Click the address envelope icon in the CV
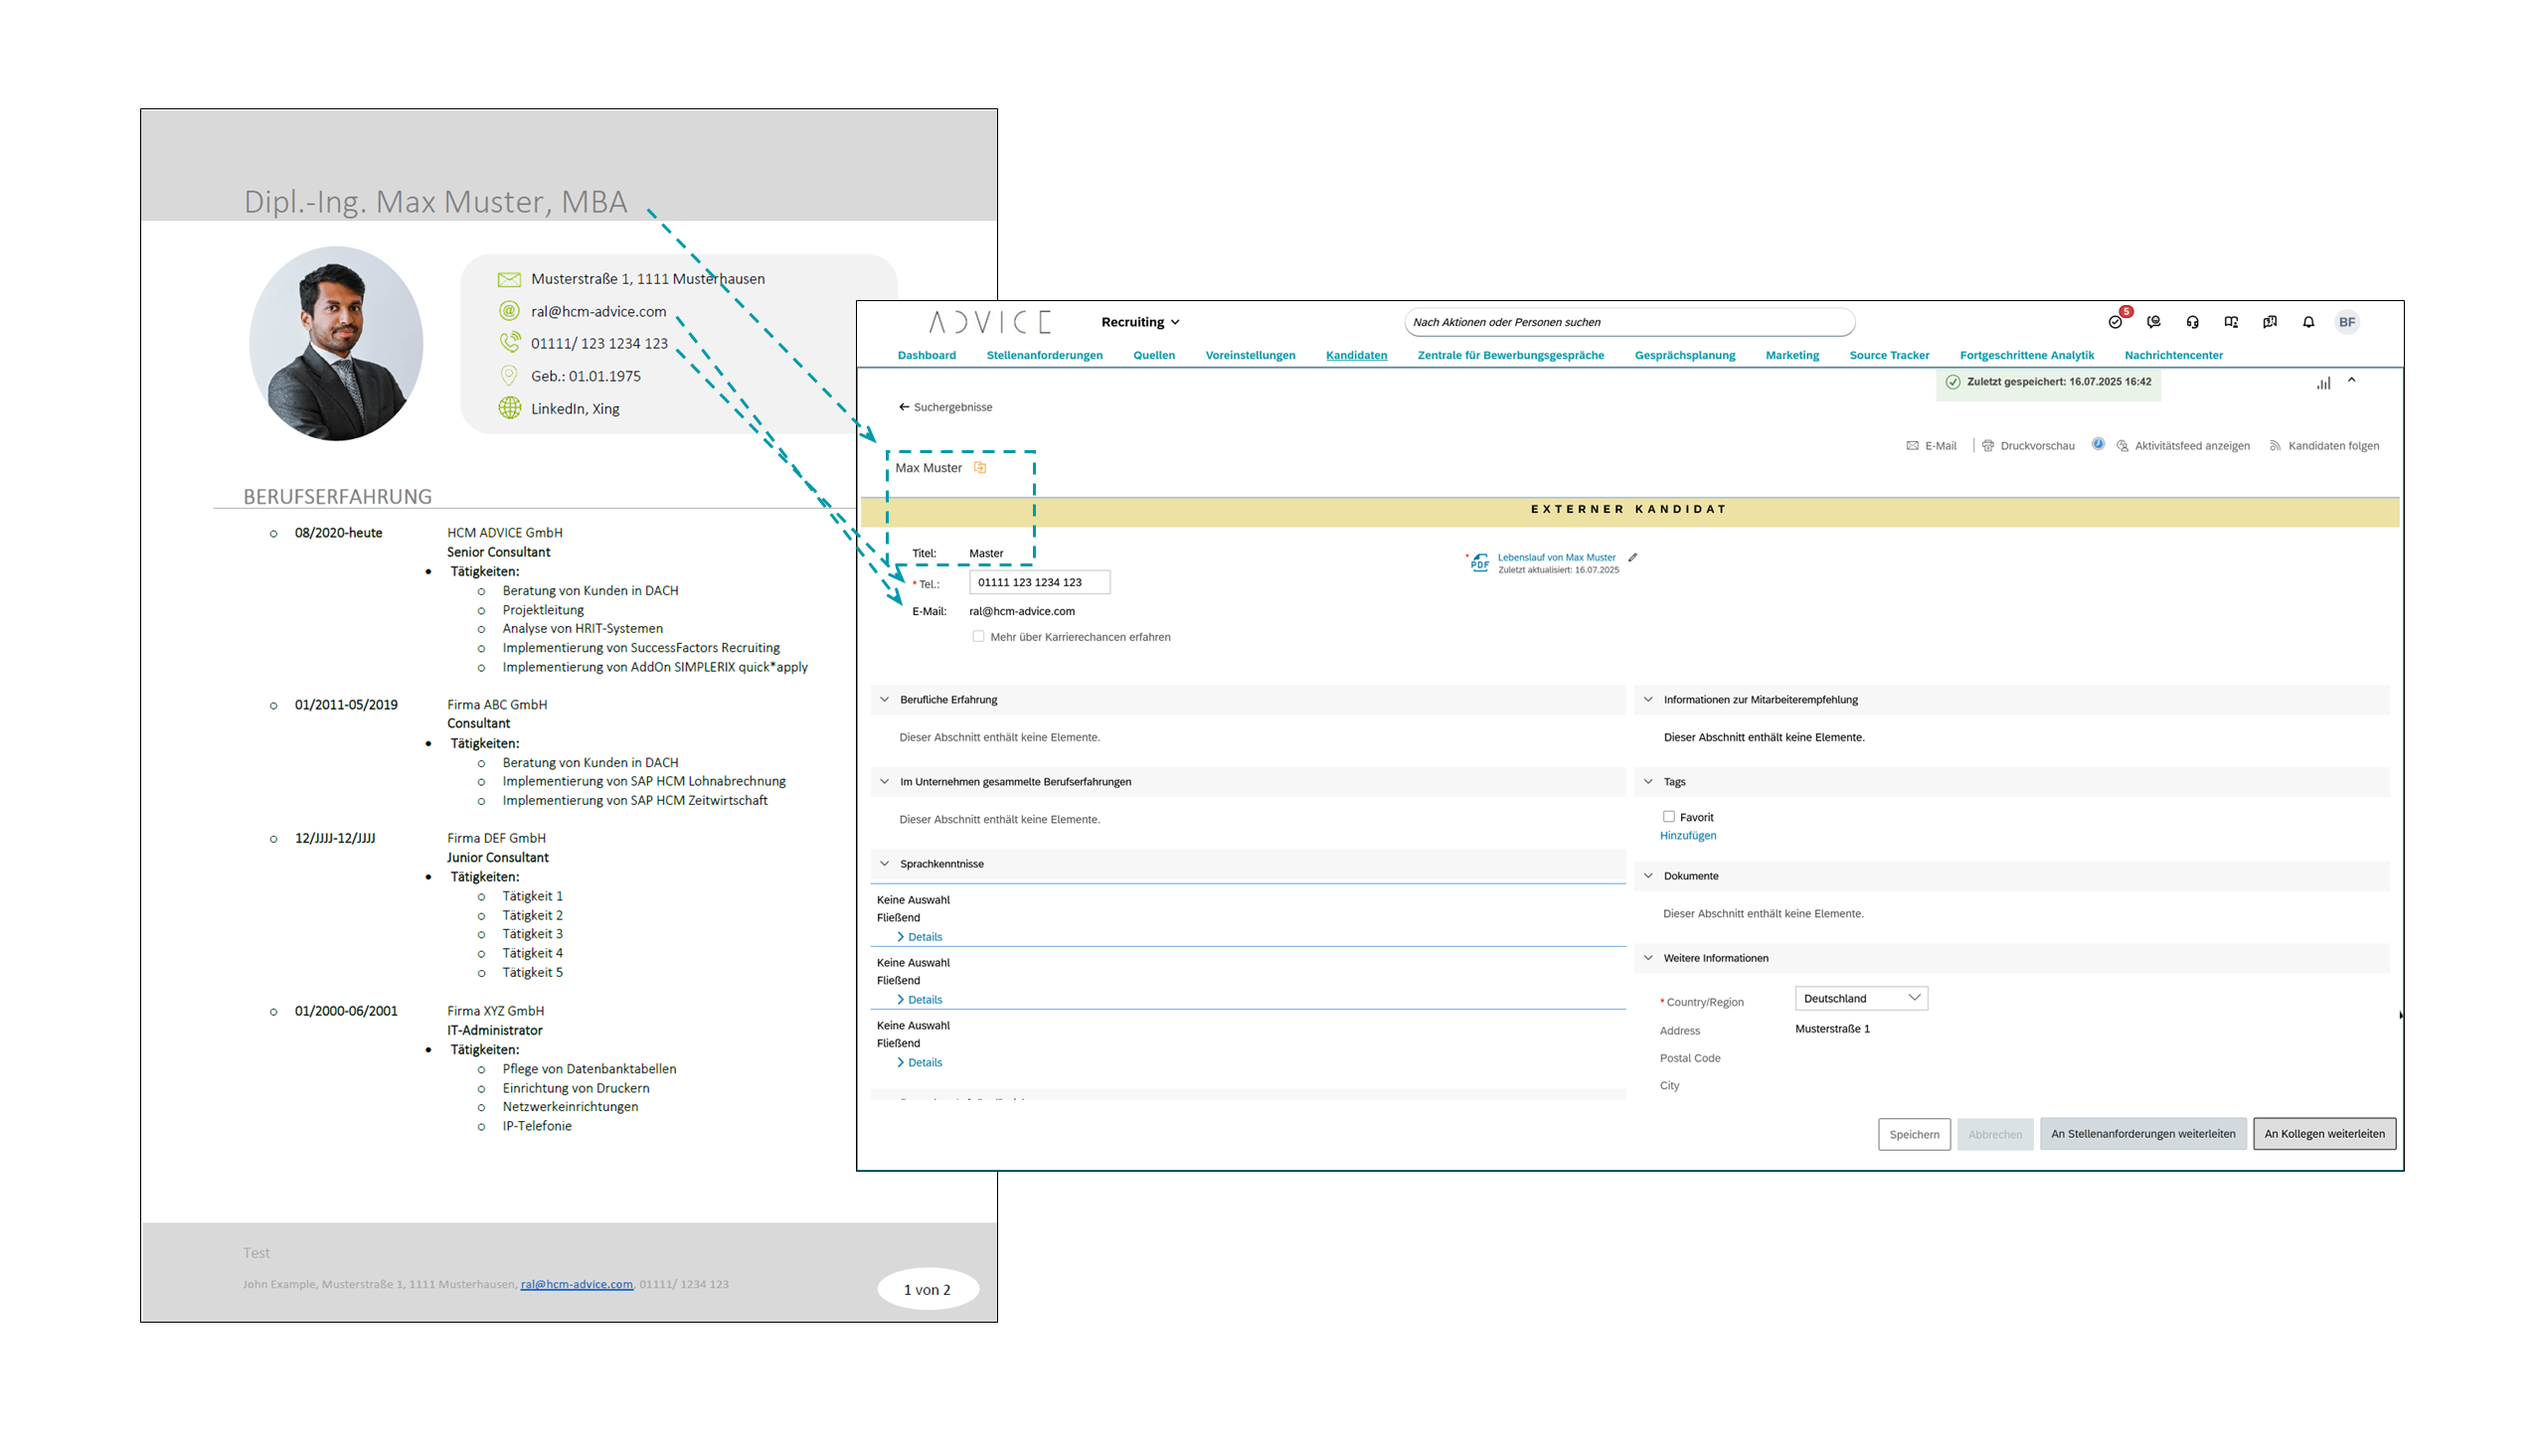 click(509, 279)
